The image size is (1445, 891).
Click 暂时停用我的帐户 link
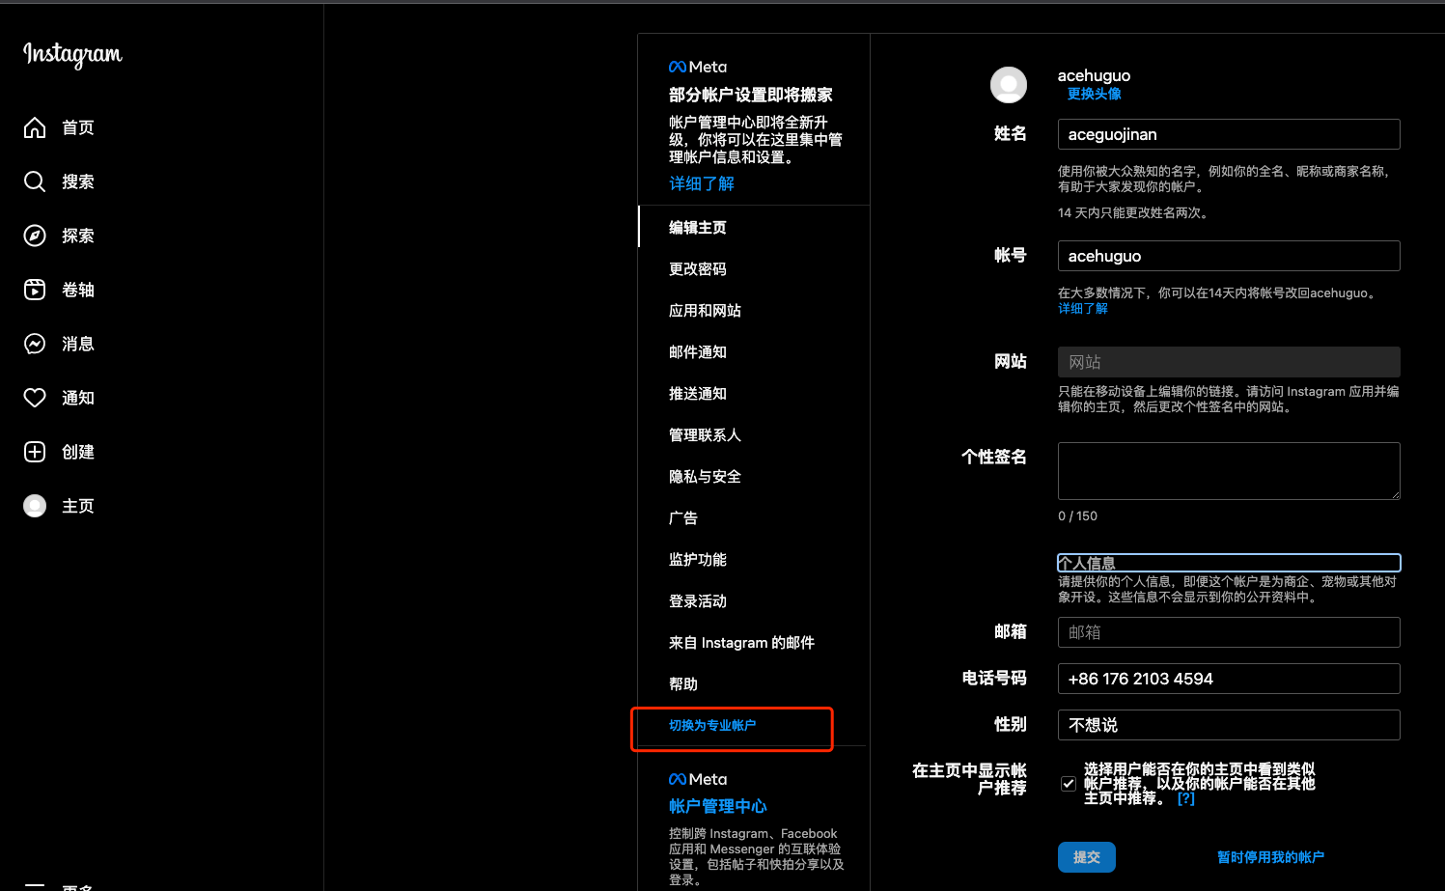(1270, 857)
